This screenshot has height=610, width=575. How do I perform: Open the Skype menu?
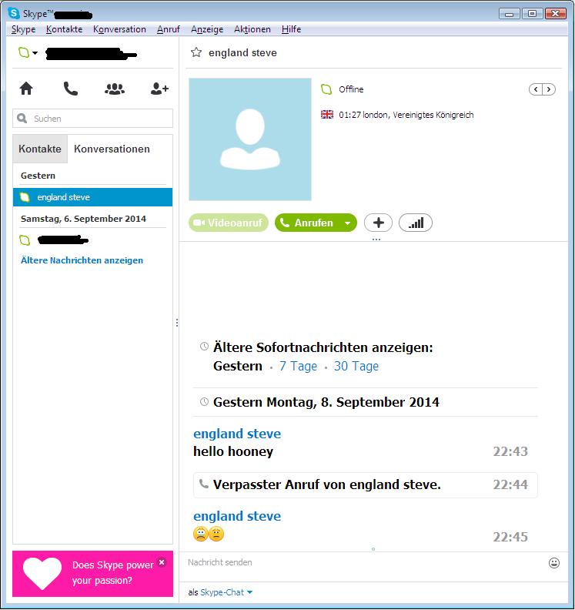coord(23,29)
